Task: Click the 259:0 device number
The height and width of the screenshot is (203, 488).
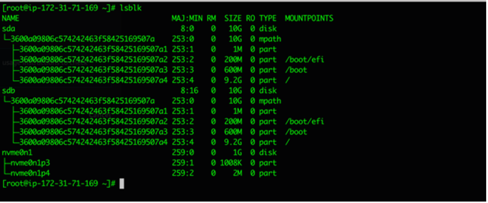Action: pyautogui.click(x=183, y=153)
